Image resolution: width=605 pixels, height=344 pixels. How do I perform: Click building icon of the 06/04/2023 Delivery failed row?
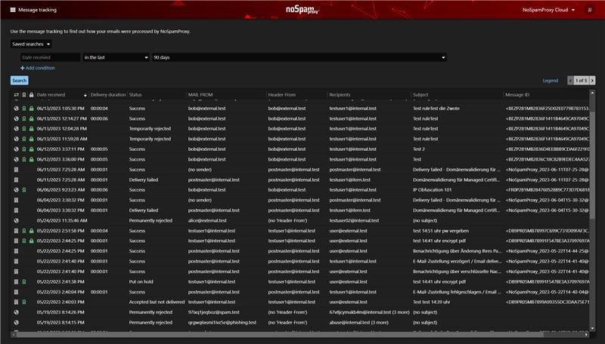[x=16, y=210]
